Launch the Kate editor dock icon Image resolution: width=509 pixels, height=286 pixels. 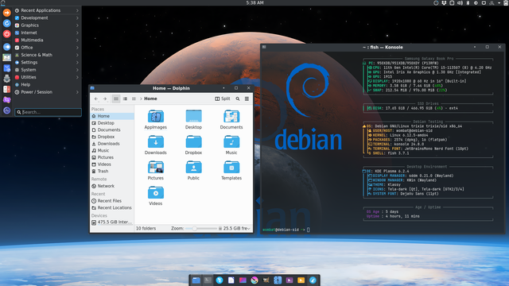(x=243, y=280)
